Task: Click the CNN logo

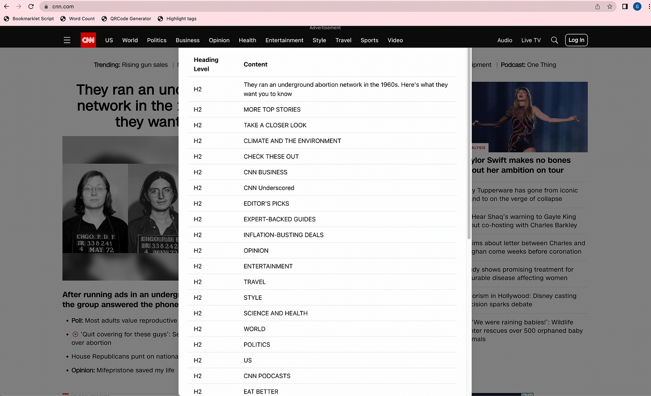Action: (x=88, y=40)
